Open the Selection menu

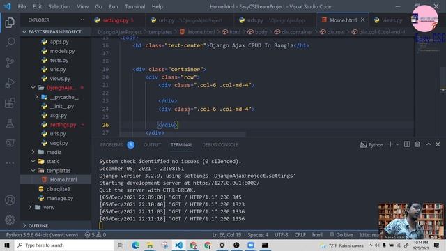click(x=59, y=6)
